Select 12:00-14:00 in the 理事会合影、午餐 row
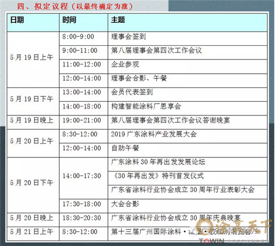The width and height of the screenshot is (275, 246). point(81,78)
